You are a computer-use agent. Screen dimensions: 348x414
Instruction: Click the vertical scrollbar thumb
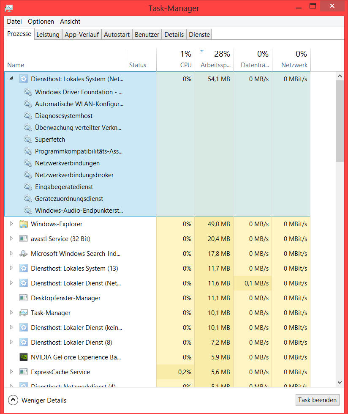point(340,121)
